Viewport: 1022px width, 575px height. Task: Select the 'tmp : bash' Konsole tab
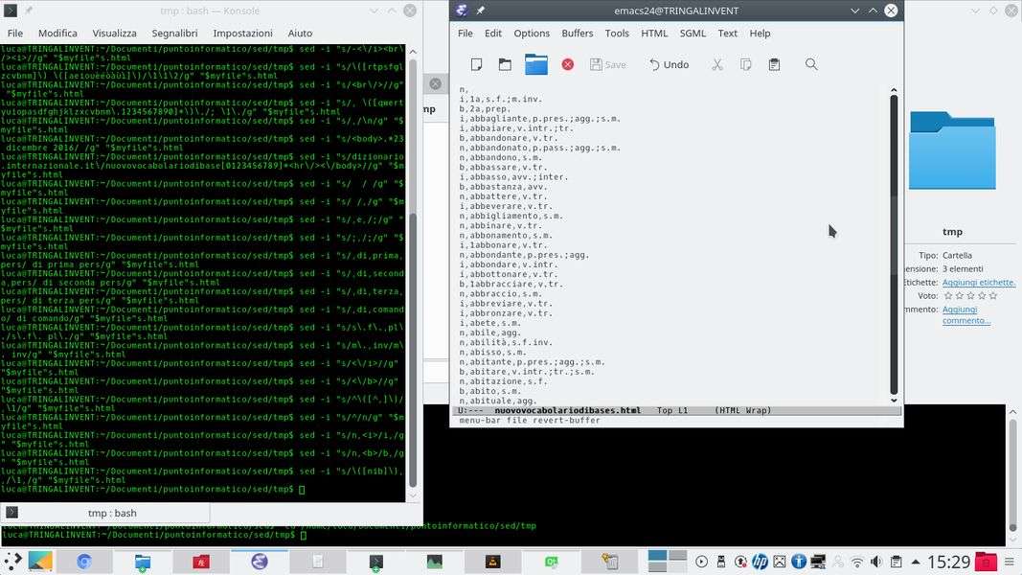click(x=112, y=513)
